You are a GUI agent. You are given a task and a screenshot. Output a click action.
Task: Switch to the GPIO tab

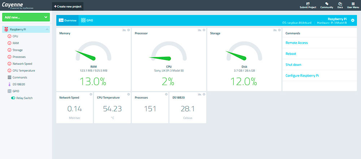(x=87, y=21)
